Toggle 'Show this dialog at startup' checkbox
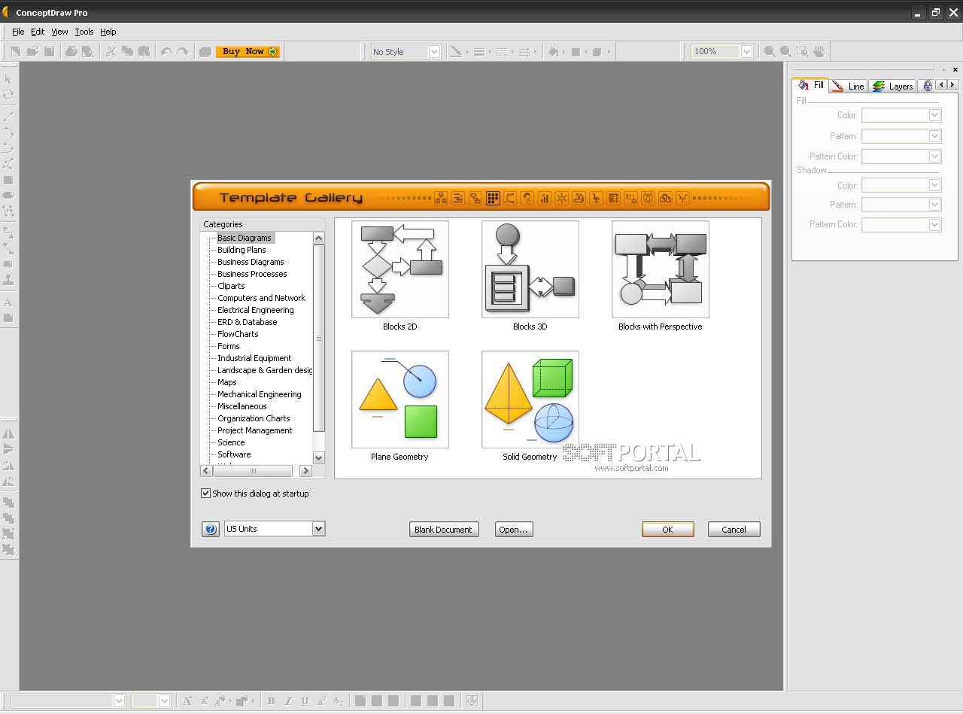Screen dimensions: 963x714 coord(205,494)
